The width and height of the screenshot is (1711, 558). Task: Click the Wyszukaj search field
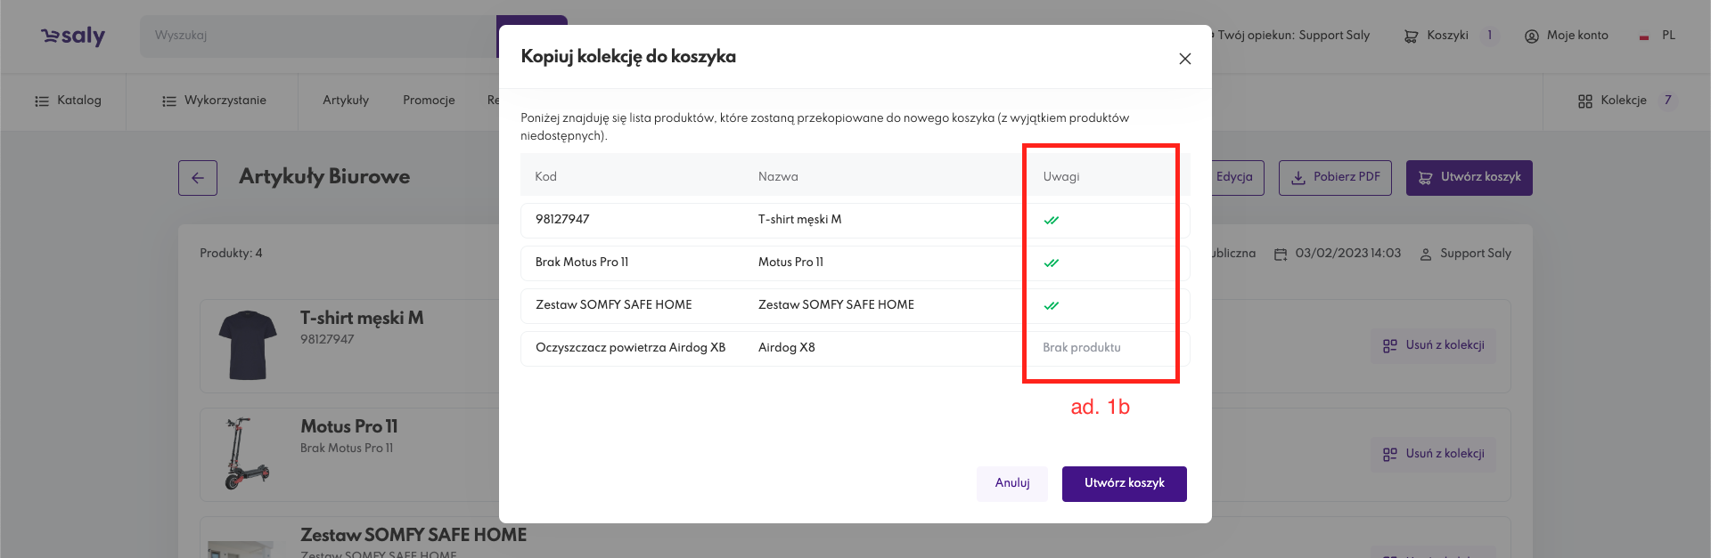coord(316,36)
